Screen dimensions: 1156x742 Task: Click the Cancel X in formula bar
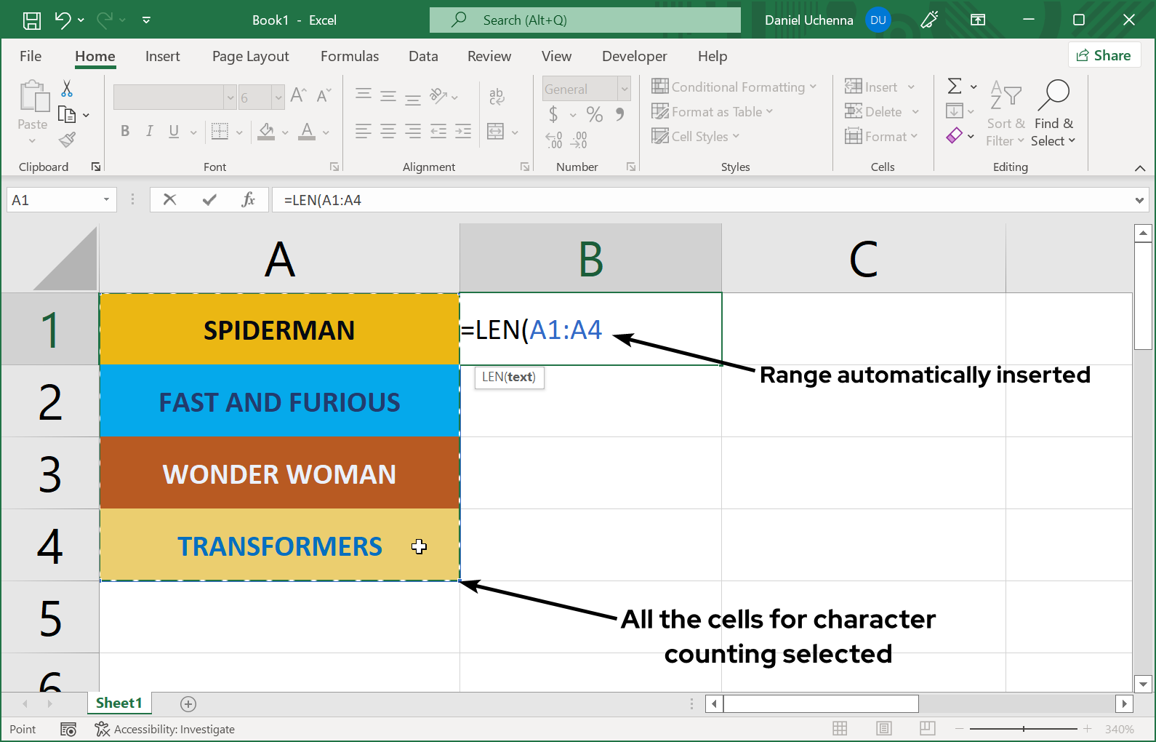tap(170, 199)
